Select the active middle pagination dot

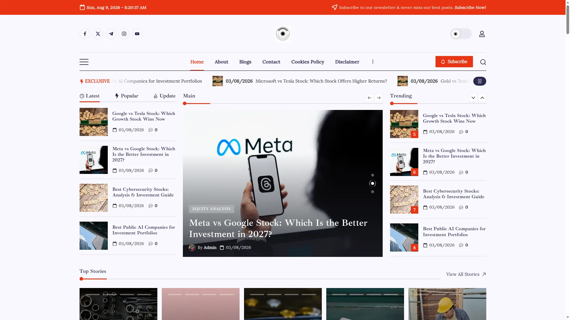373,183
